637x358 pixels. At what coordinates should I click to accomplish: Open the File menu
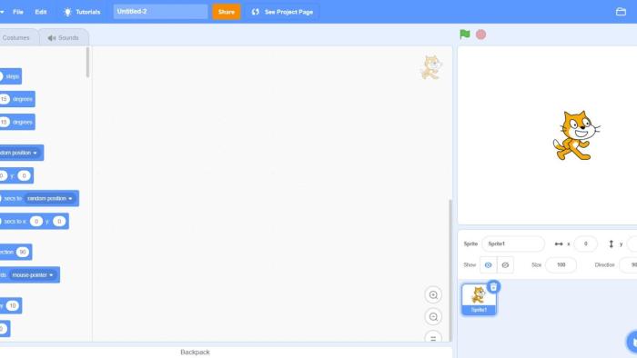(18, 12)
